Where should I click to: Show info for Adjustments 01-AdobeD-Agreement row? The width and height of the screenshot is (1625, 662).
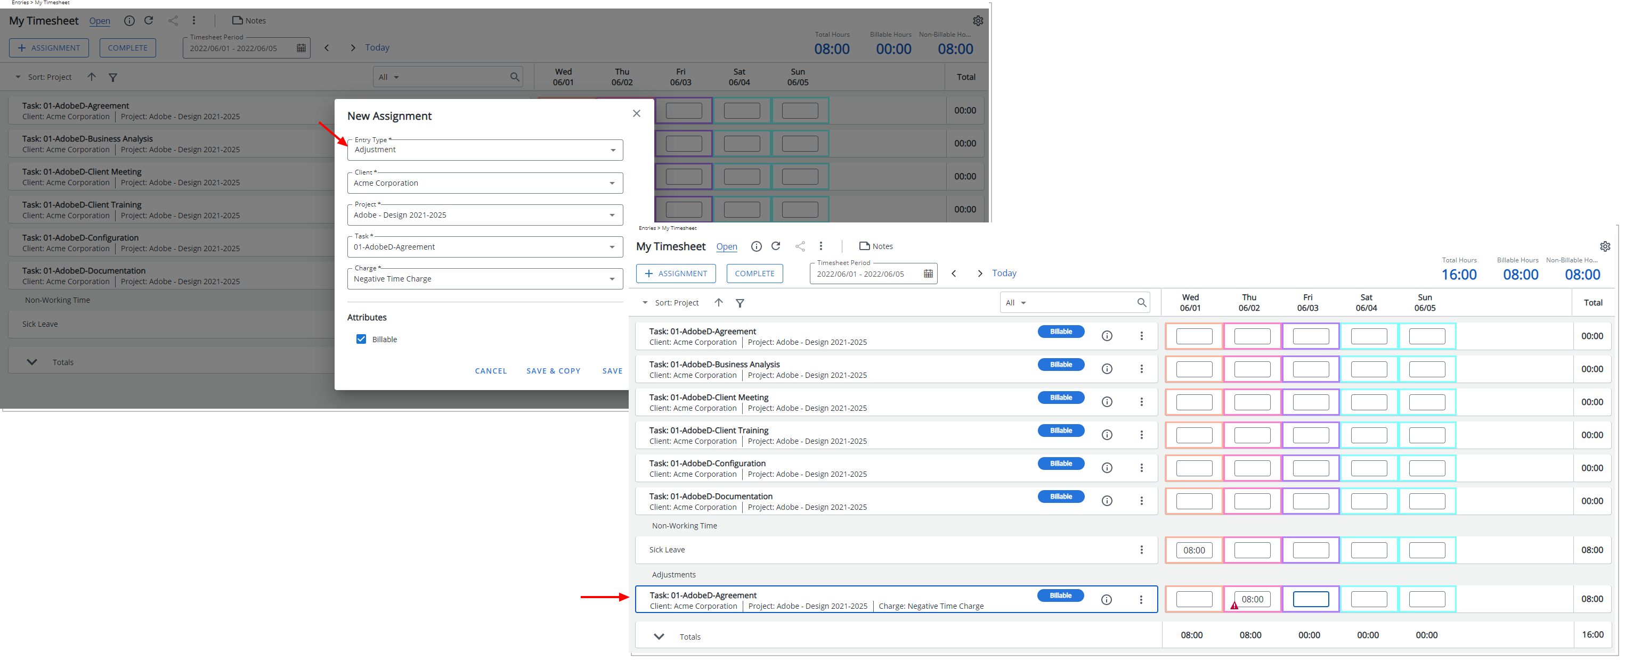[x=1106, y=600]
